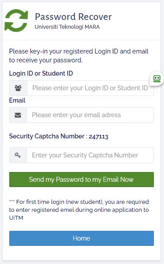Focus the Login ID or Student ID field
This screenshot has width=164, height=264.
(90, 88)
